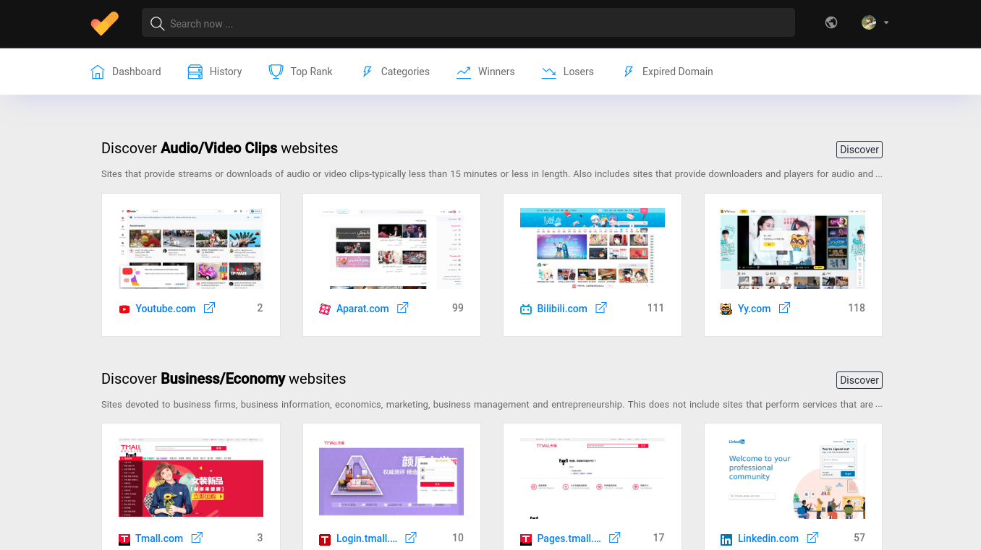Screen dimensions: 981x550
Task: Click the Pages.tmall red favicon
Action: click(526, 540)
